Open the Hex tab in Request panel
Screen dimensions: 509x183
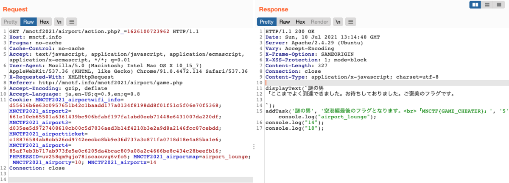click(x=45, y=22)
